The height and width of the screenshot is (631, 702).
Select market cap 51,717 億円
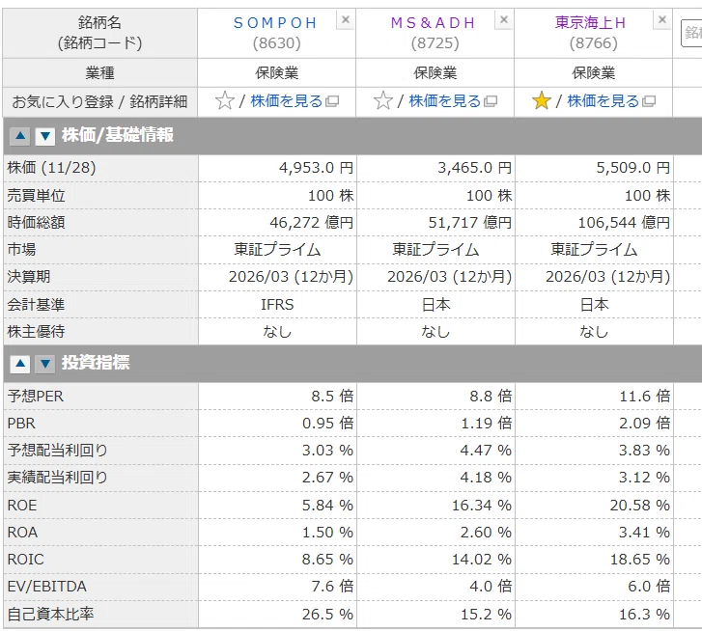(470, 223)
